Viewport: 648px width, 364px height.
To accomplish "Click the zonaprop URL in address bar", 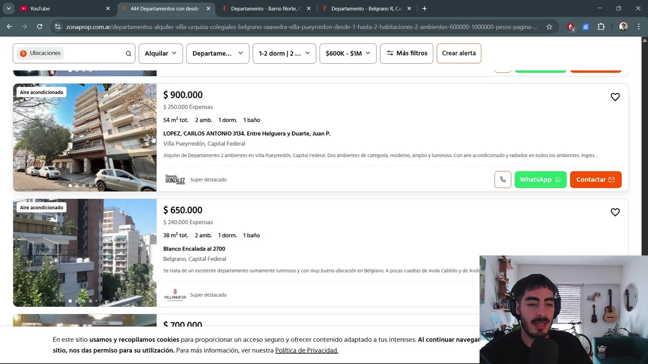I will pos(302,27).
